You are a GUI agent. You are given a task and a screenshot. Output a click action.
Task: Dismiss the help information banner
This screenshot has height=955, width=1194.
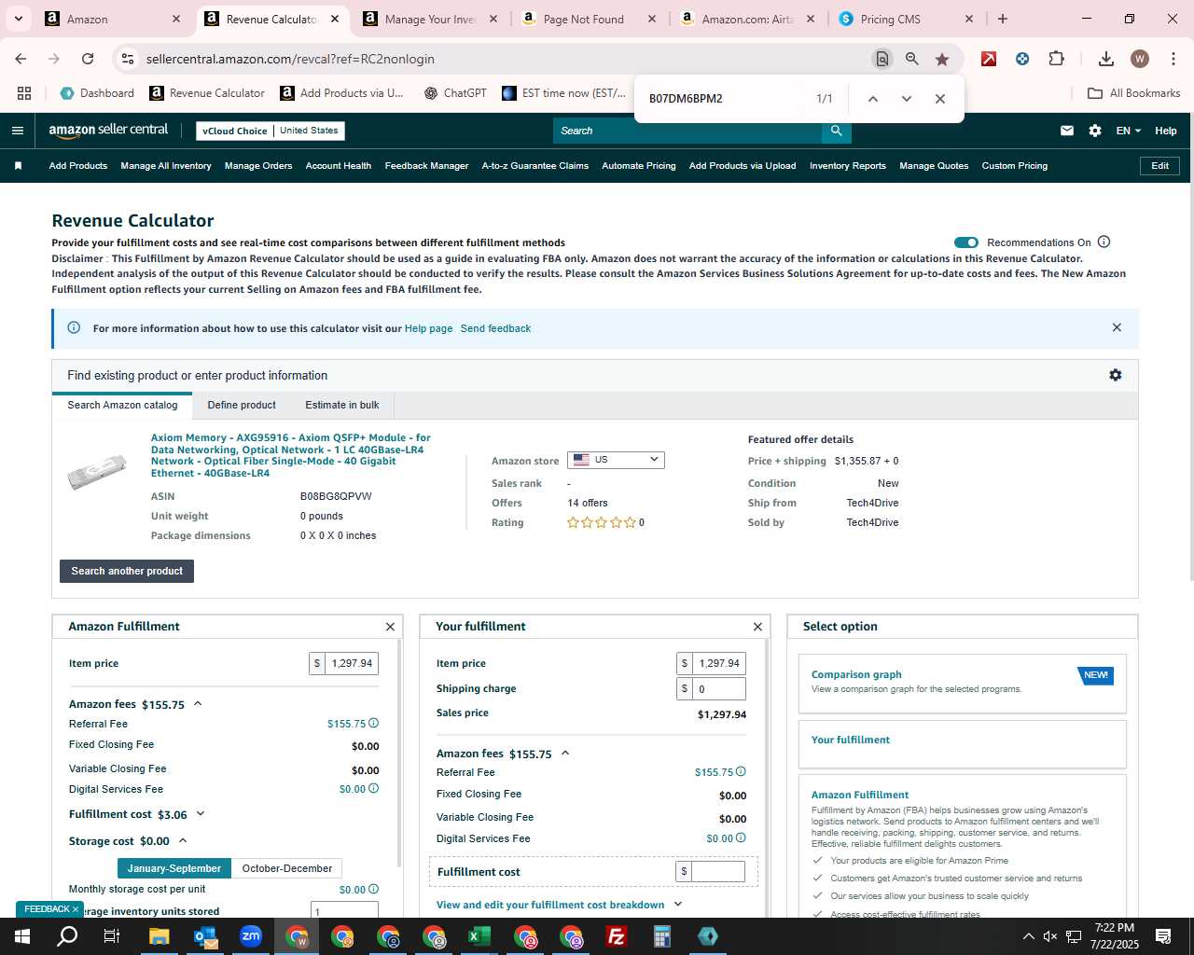[1117, 327]
